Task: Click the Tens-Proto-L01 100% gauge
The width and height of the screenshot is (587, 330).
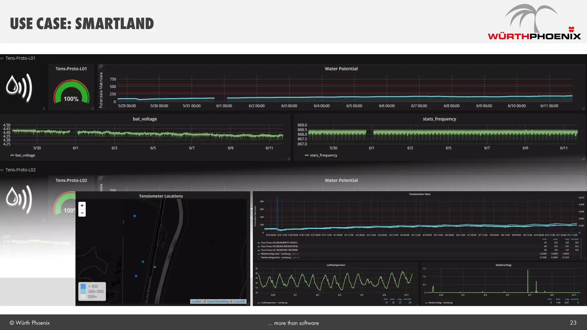Action: [x=71, y=92]
